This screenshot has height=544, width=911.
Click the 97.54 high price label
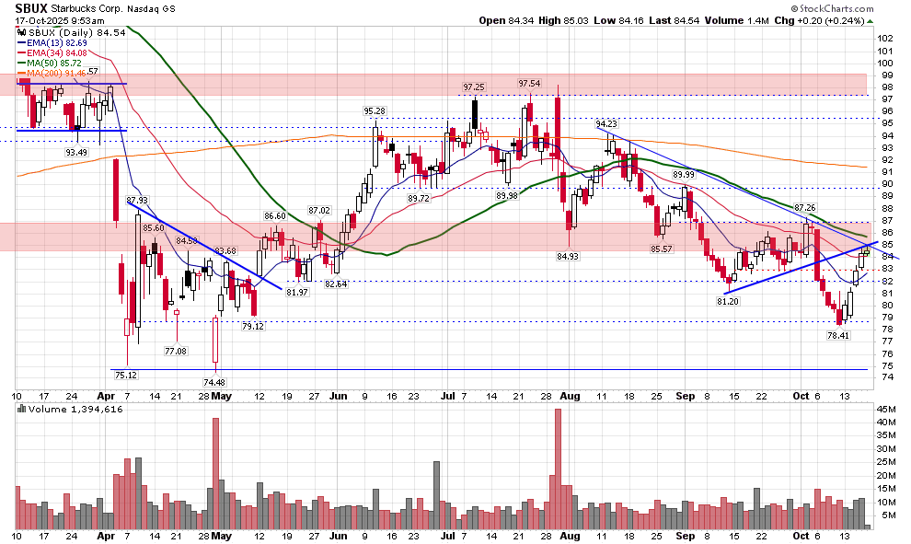tap(529, 84)
